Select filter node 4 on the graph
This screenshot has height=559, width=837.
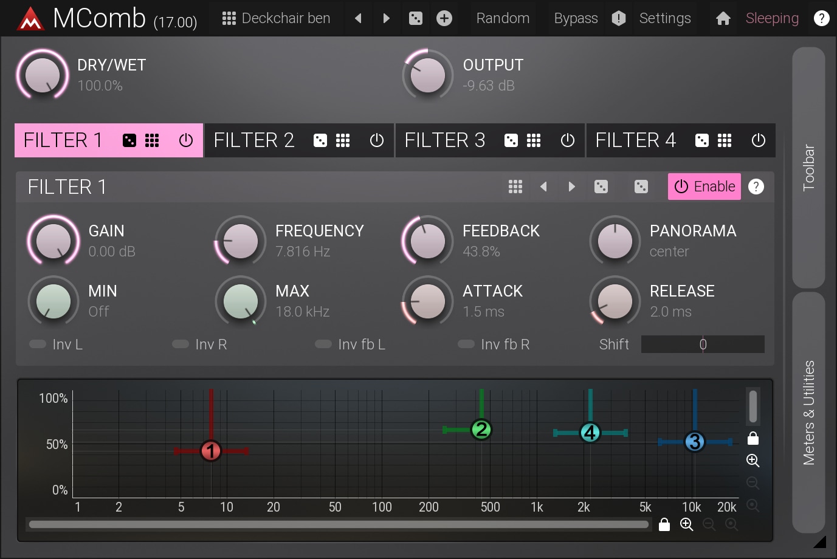point(590,433)
